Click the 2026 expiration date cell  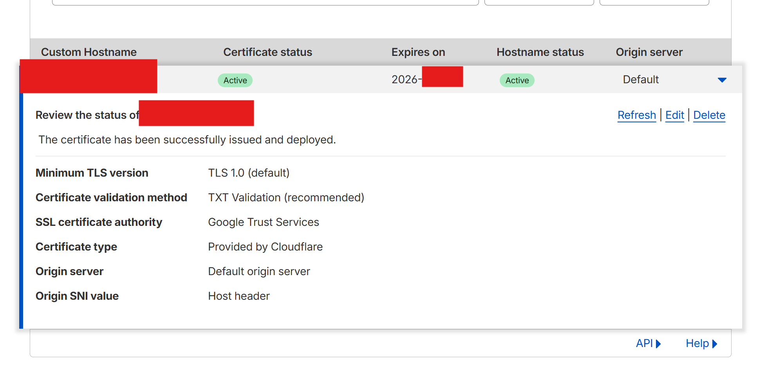point(406,80)
